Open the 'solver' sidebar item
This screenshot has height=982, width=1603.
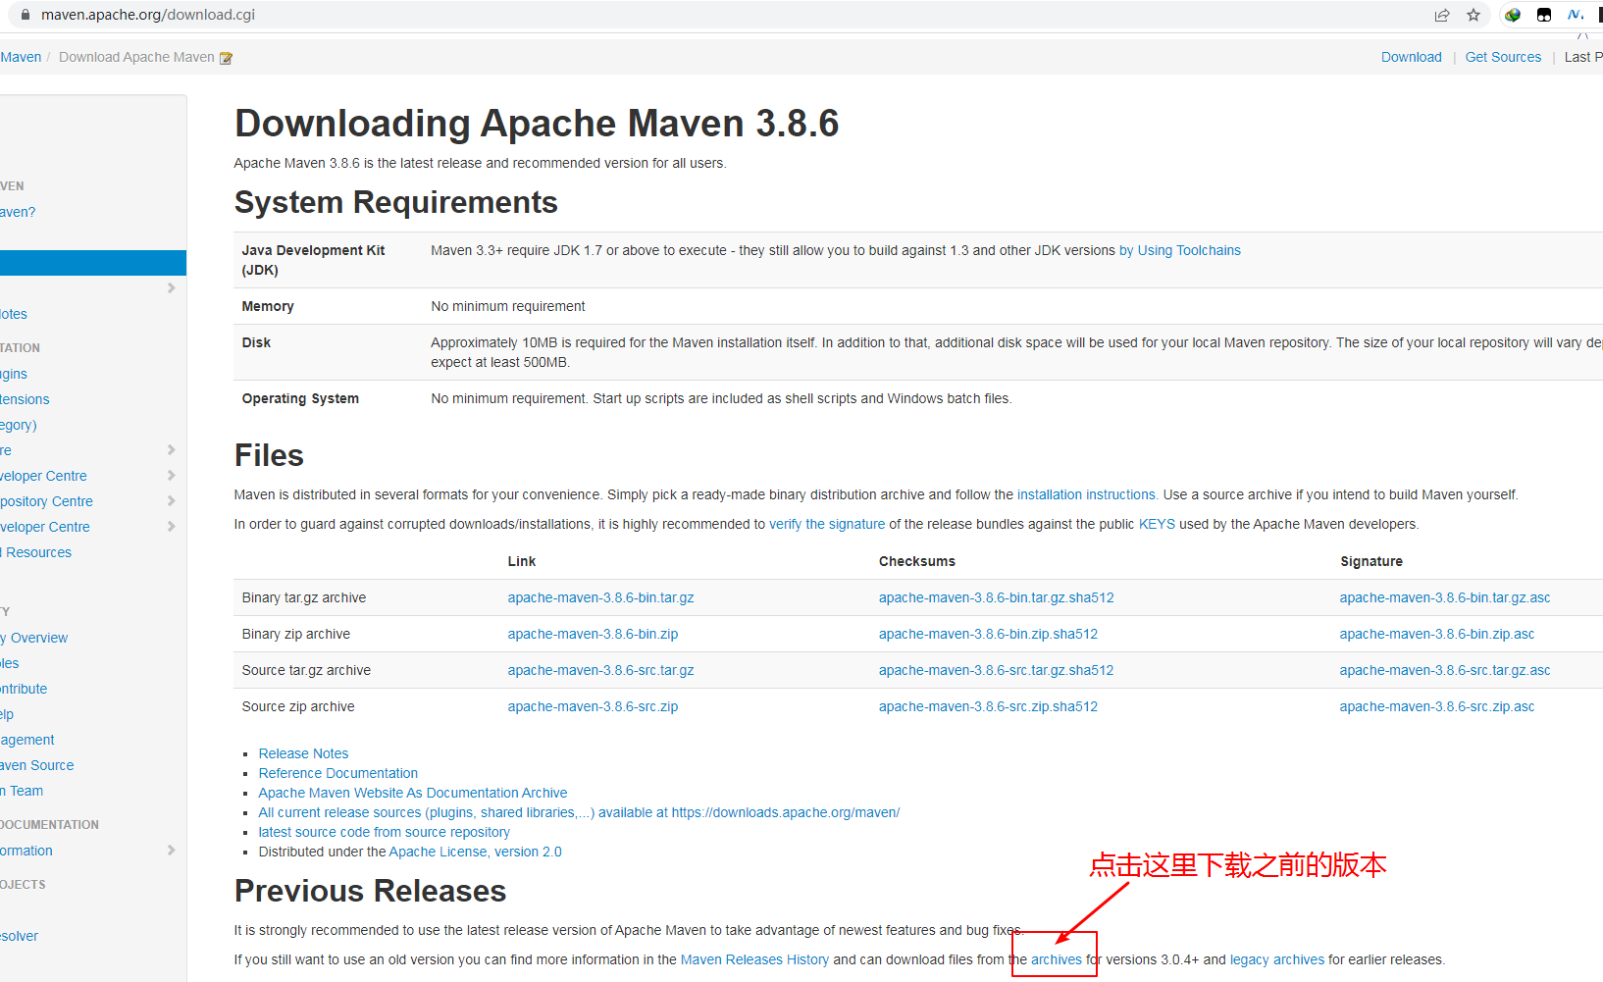point(20,936)
